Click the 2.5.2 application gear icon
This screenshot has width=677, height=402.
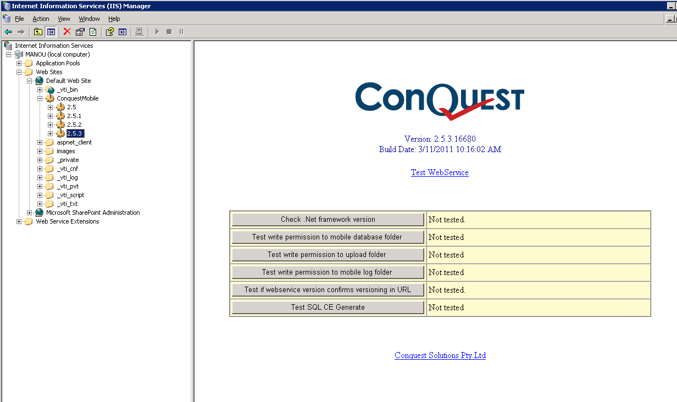click(60, 125)
